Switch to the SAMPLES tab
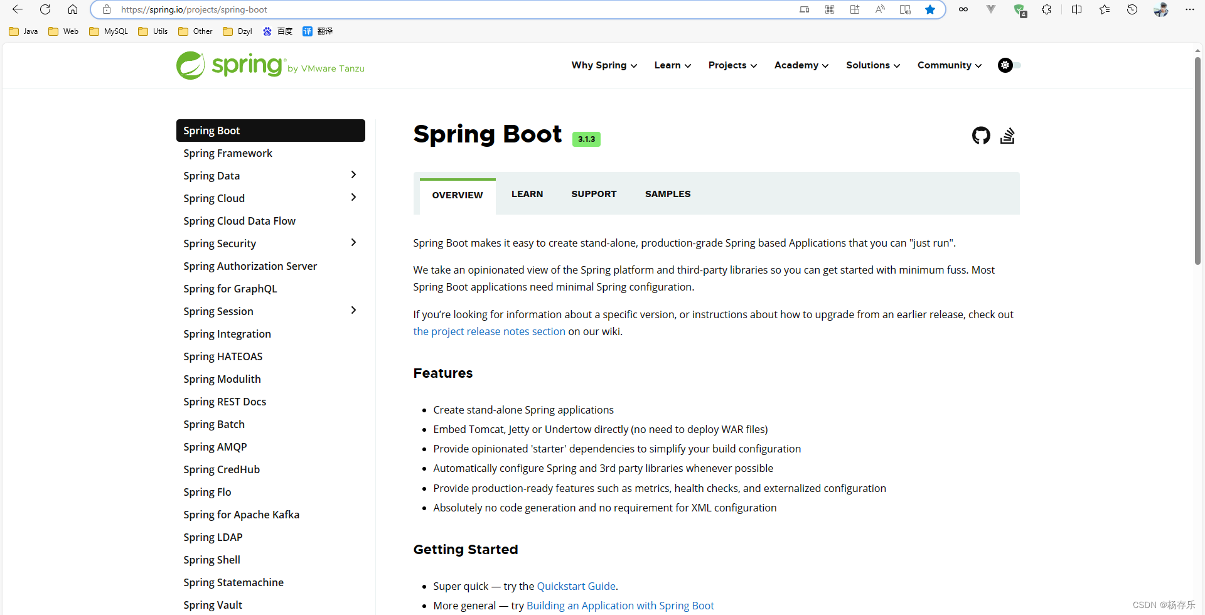Viewport: 1205px width, 615px height. pyautogui.click(x=668, y=195)
